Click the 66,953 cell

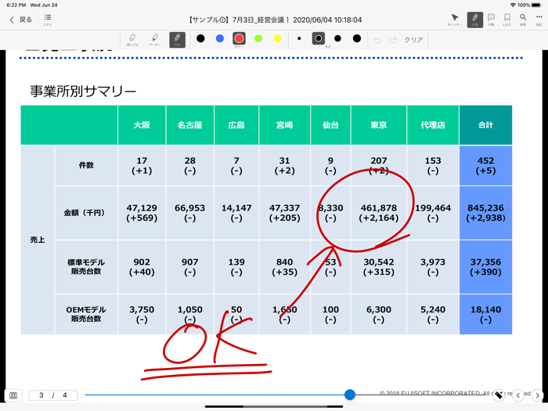tap(189, 212)
